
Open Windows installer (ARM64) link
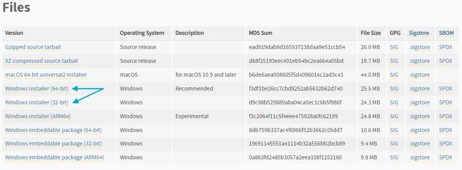click(38, 116)
